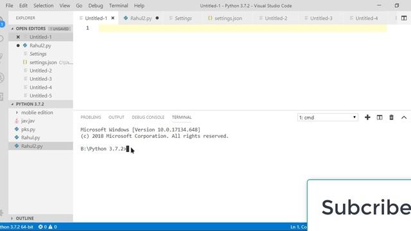The width and height of the screenshot is (411, 231).
Task: Select the TERMINAL panel tab
Action: click(182, 117)
